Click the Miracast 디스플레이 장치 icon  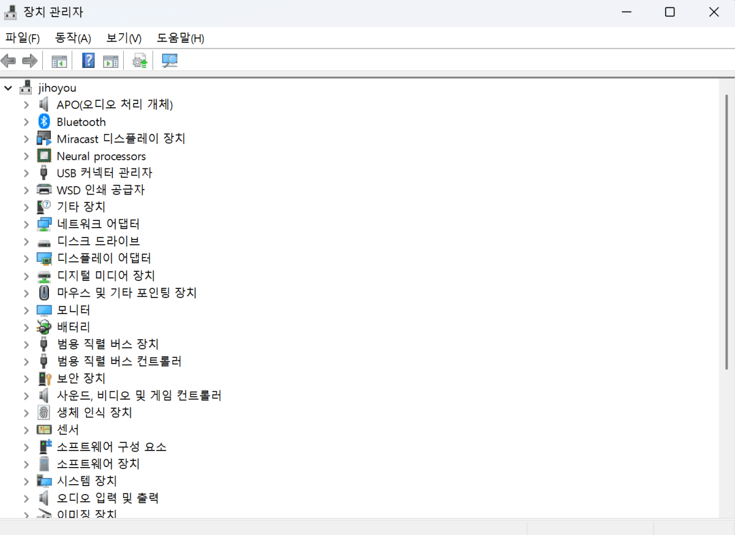pos(44,139)
